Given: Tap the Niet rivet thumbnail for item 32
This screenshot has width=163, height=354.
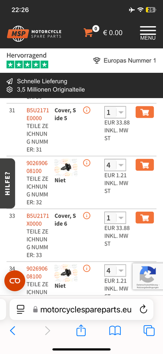Looking at the screenshot, I should (x=66, y=167).
